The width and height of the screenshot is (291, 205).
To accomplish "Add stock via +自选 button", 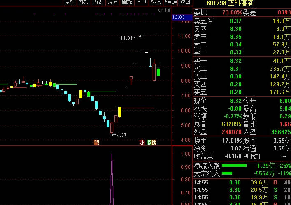I will tap(170, 2).
